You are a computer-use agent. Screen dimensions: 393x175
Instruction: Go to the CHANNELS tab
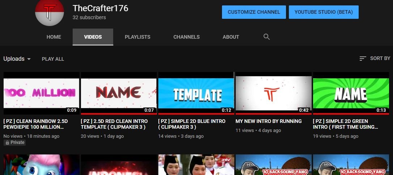187,37
